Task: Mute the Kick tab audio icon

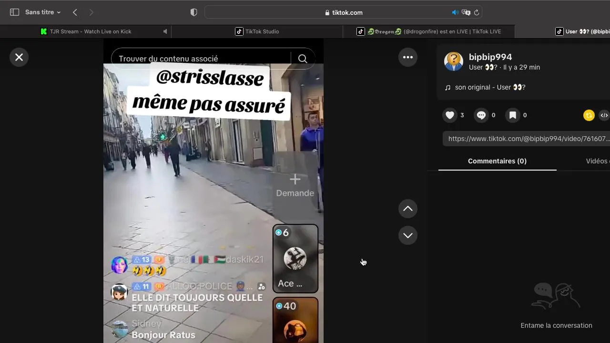Action: tap(165, 31)
